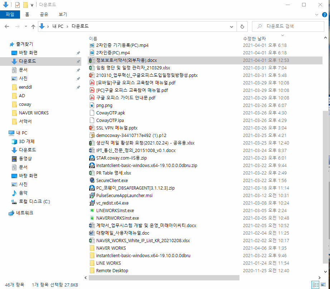Click the blank file icon of CowayOTP.apk
Image resolution: width=330 pixels, height=289 pixels.
coord(92,113)
